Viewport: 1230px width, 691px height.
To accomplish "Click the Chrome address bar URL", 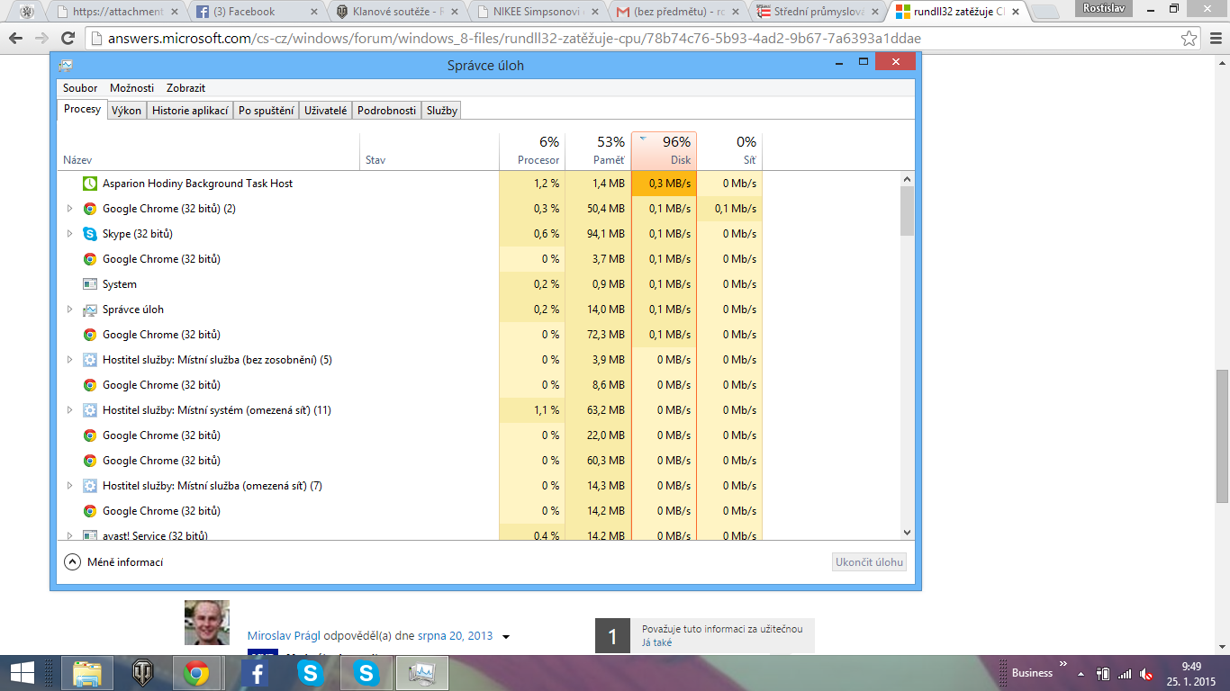I will pos(514,39).
